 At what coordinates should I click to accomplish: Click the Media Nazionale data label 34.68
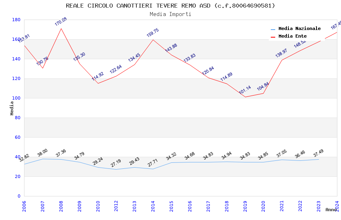[190, 156]
